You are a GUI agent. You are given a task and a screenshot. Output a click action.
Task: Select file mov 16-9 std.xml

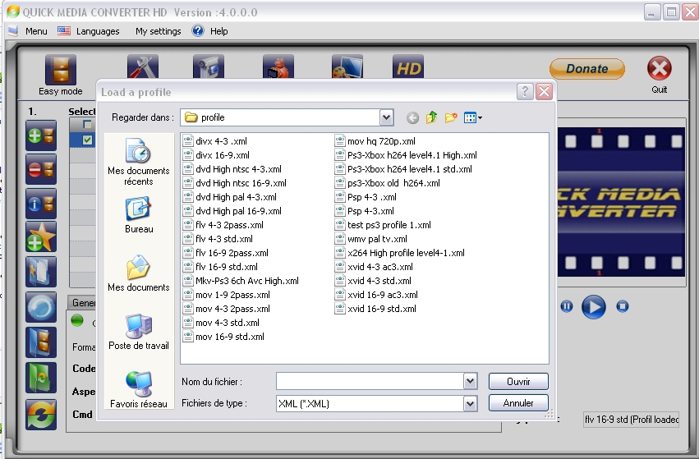pos(223,337)
